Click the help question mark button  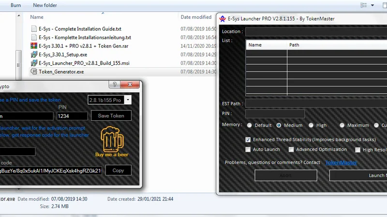pos(115,85)
